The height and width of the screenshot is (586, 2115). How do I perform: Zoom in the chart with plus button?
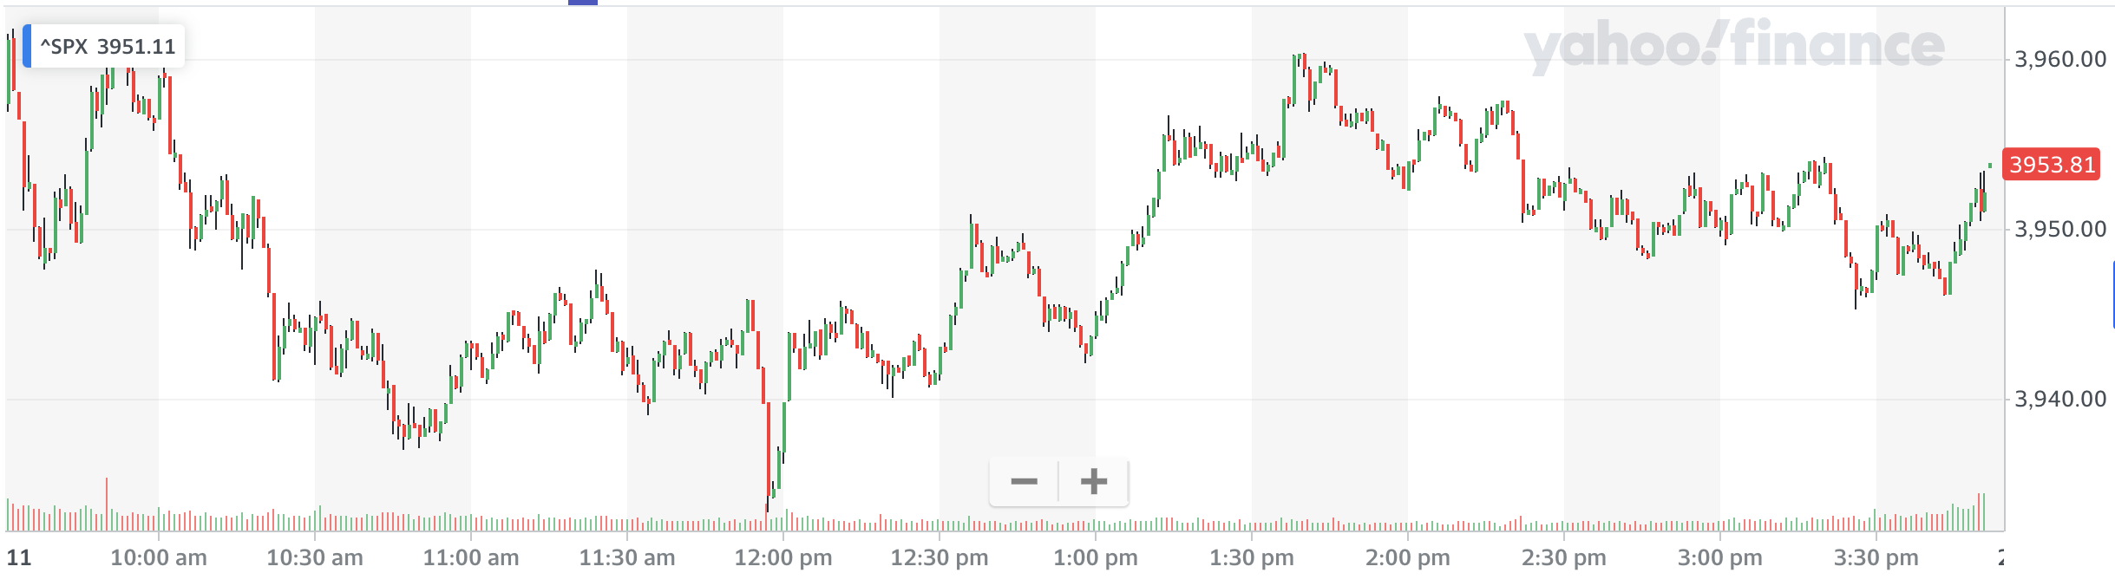(x=1094, y=481)
